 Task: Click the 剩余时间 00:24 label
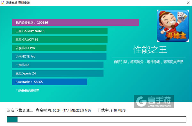[x=48, y=110]
